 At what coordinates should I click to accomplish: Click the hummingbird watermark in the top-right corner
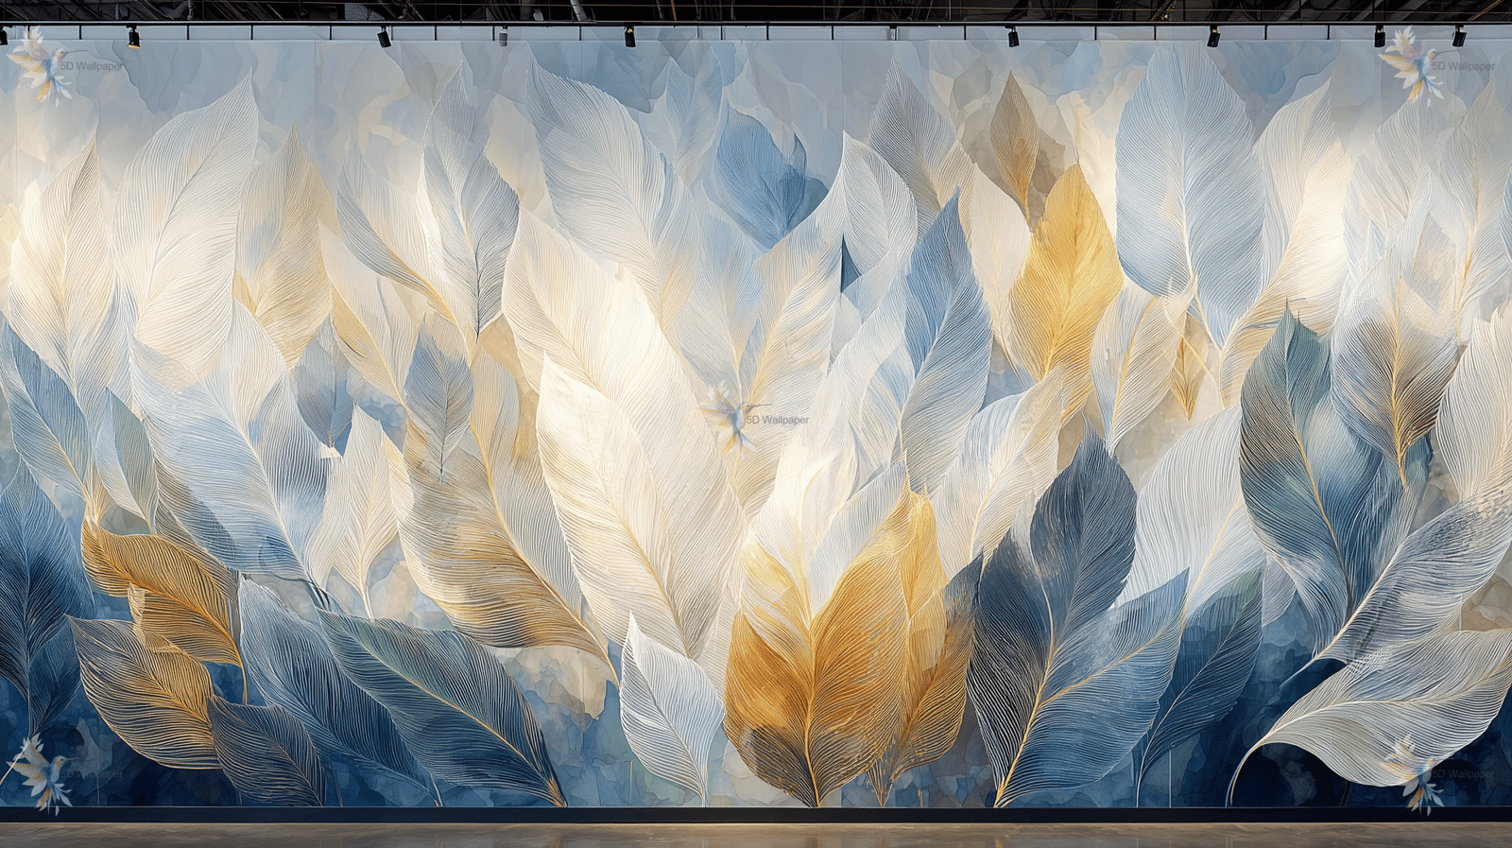[1413, 63]
